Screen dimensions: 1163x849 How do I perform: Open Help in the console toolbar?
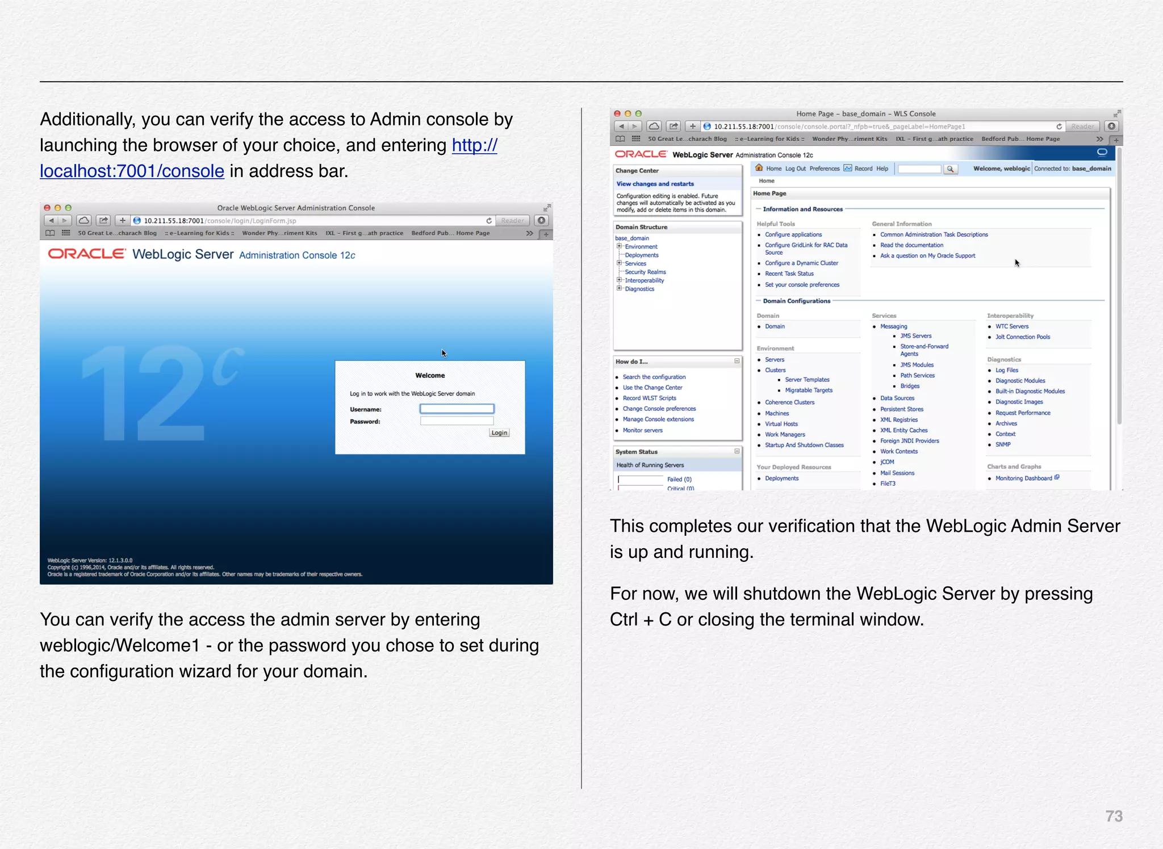pyautogui.click(x=882, y=169)
